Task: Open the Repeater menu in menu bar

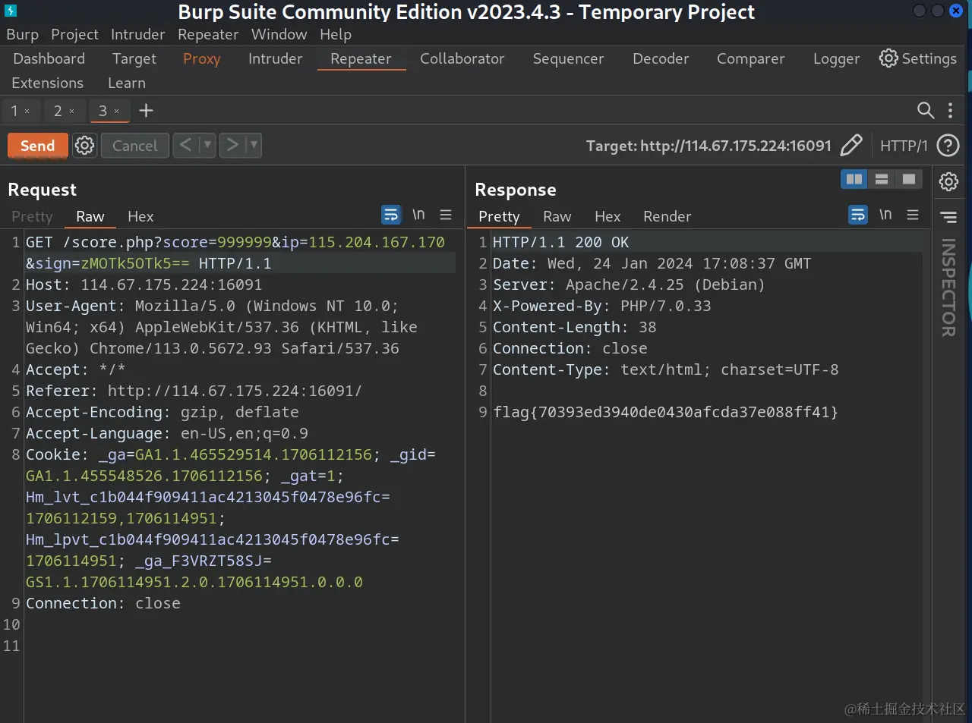Action: pos(208,34)
